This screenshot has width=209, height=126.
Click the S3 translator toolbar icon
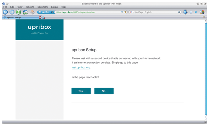pyautogui.click(x=202, y=12)
